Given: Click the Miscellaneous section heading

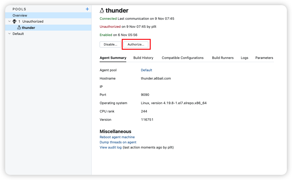Looking at the screenshot, I should point(115,131).
